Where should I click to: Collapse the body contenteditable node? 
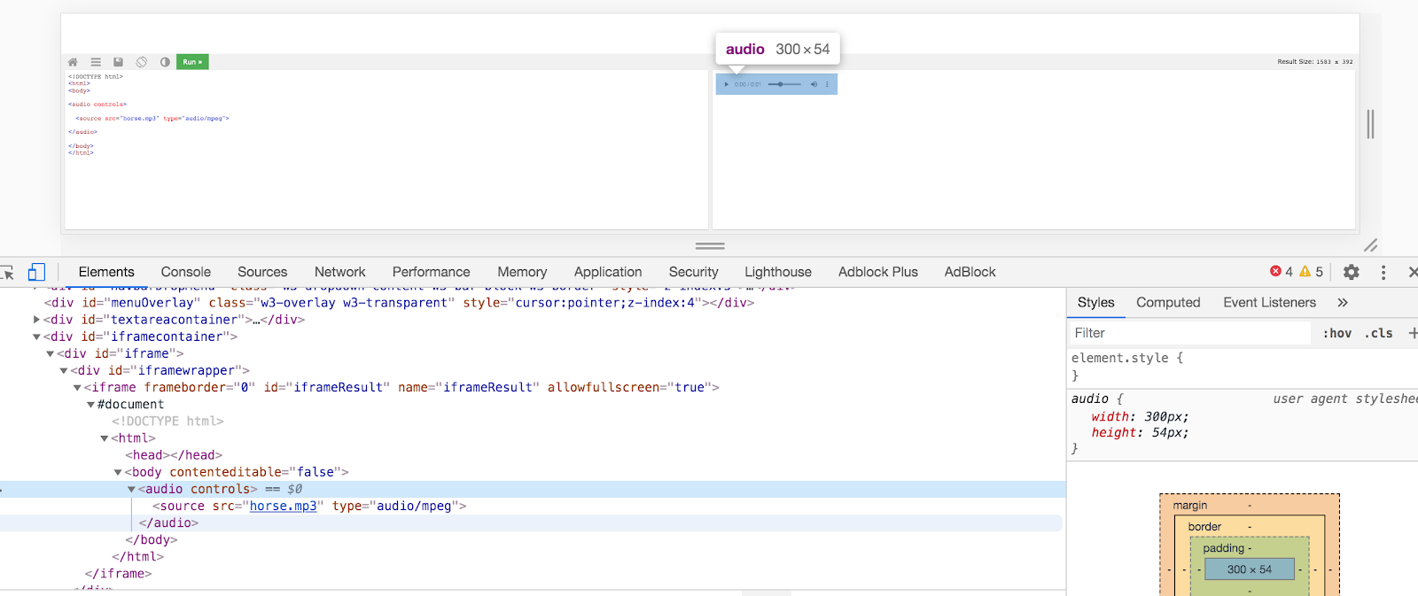coord(118,472)
